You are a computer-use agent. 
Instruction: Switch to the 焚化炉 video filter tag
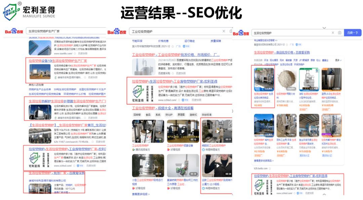pyautogui.click(x=170, y=115)
